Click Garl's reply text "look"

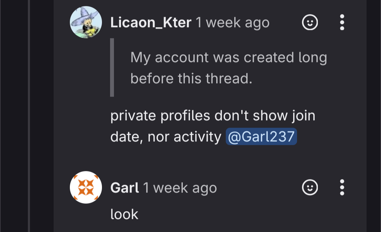point(124,214)
